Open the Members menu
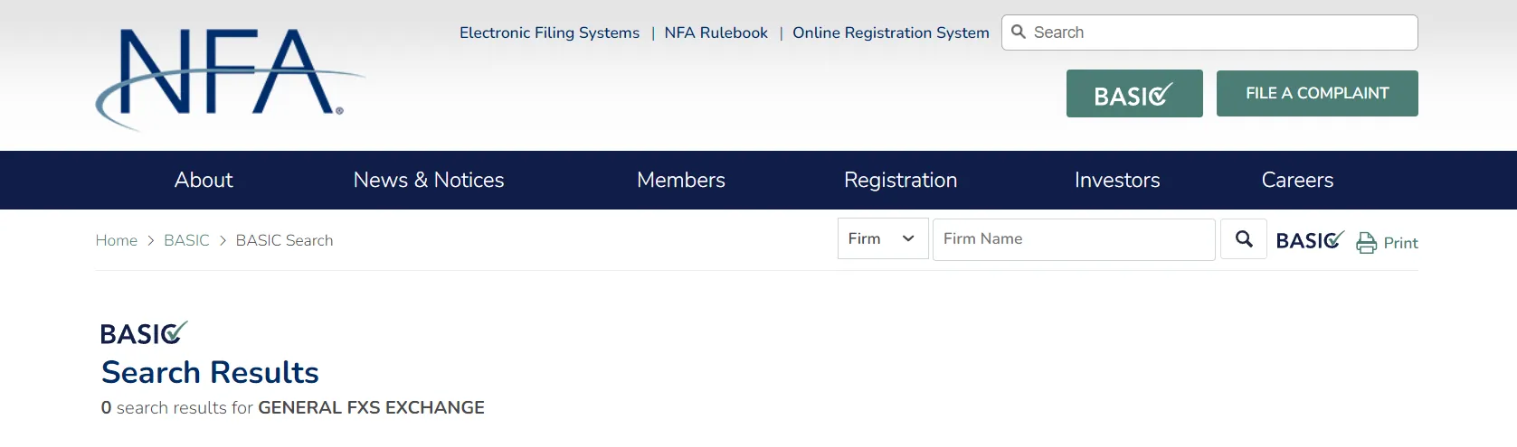1517x447 pixels. tap(681, 180)
